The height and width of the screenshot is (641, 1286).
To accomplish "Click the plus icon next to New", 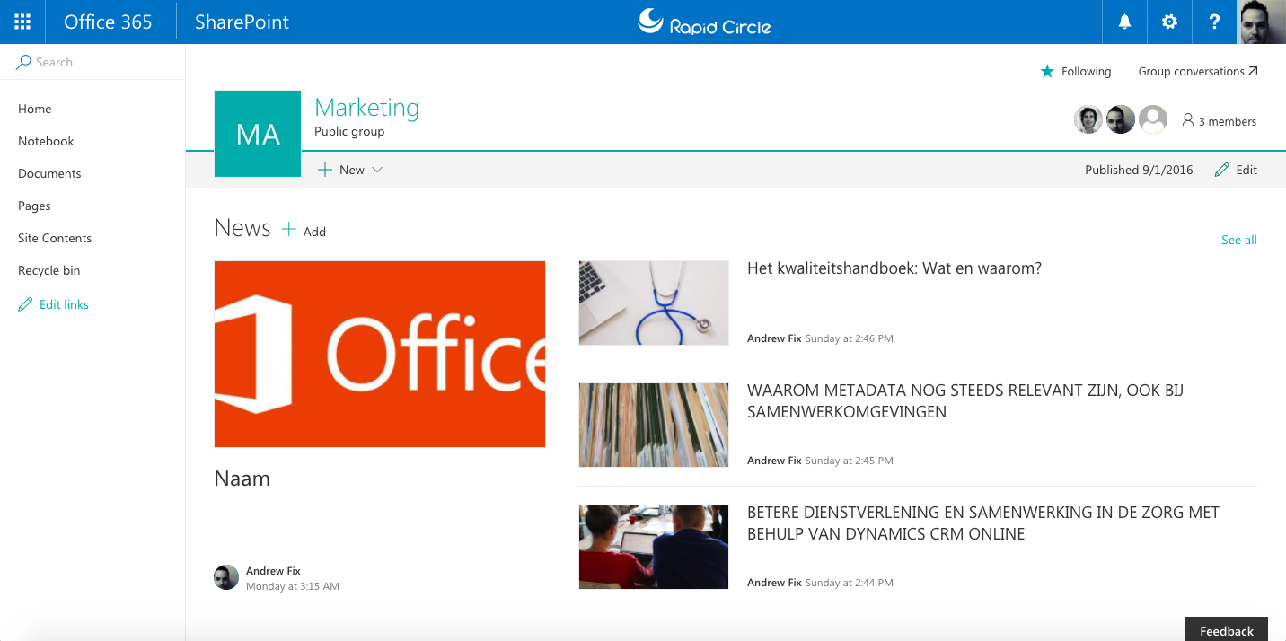I will click(x=325, y=170).
